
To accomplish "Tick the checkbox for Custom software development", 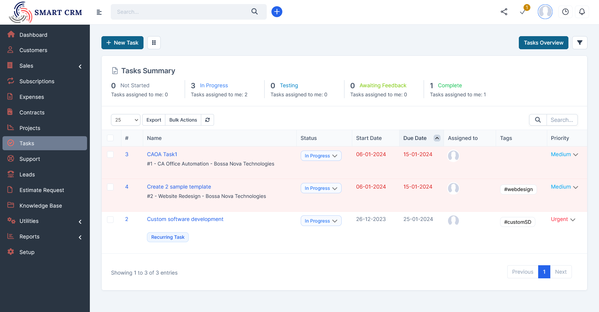I will point(110,219).
